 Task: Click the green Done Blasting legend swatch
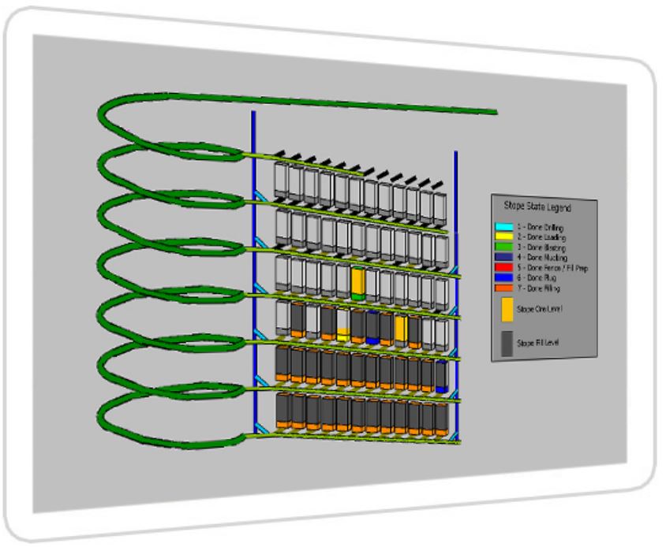(504, 247)
